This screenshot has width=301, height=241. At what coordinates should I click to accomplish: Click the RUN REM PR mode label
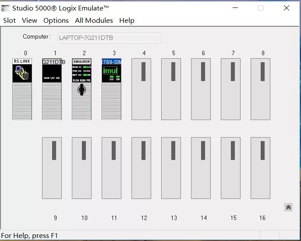[81, 80]
